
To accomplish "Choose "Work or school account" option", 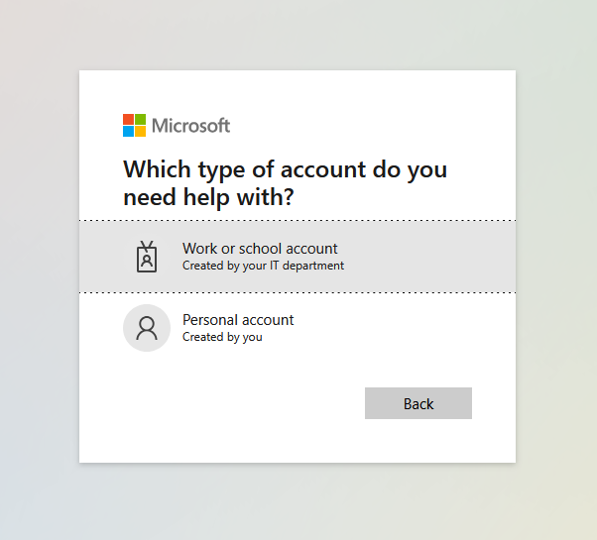I will click(298, 257).
